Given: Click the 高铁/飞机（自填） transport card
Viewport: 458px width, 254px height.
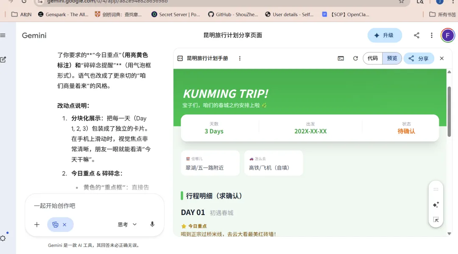Looking at the screenshot, I should coord(274,163).
